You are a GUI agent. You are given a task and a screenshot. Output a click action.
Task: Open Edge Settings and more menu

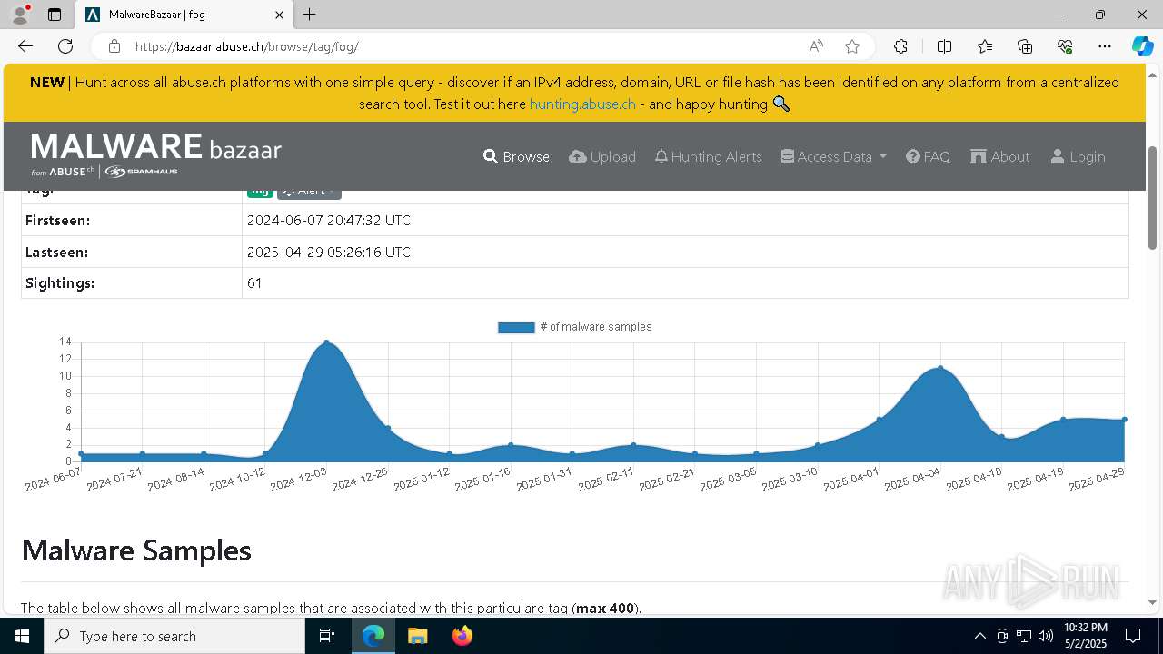pos(1105,46)
